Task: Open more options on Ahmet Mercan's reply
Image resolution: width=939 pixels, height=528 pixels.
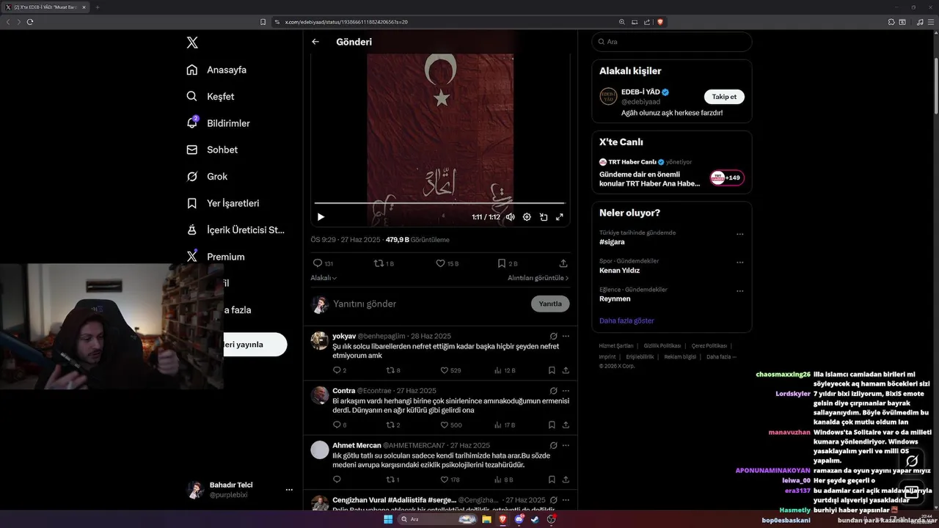Action: click(x=566, y=445)
